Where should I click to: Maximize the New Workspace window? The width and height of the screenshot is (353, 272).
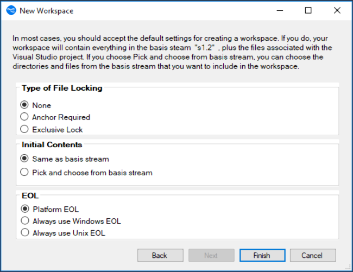[308, 10]
